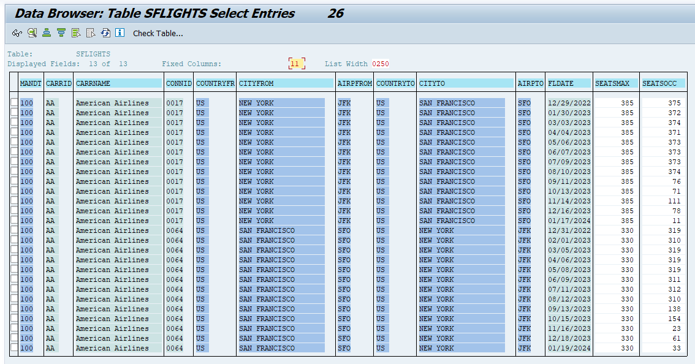Screen dimensions: 695x364
Task: Click the green Select All icon
Action: pyautogui.click(x=76, y=33)
